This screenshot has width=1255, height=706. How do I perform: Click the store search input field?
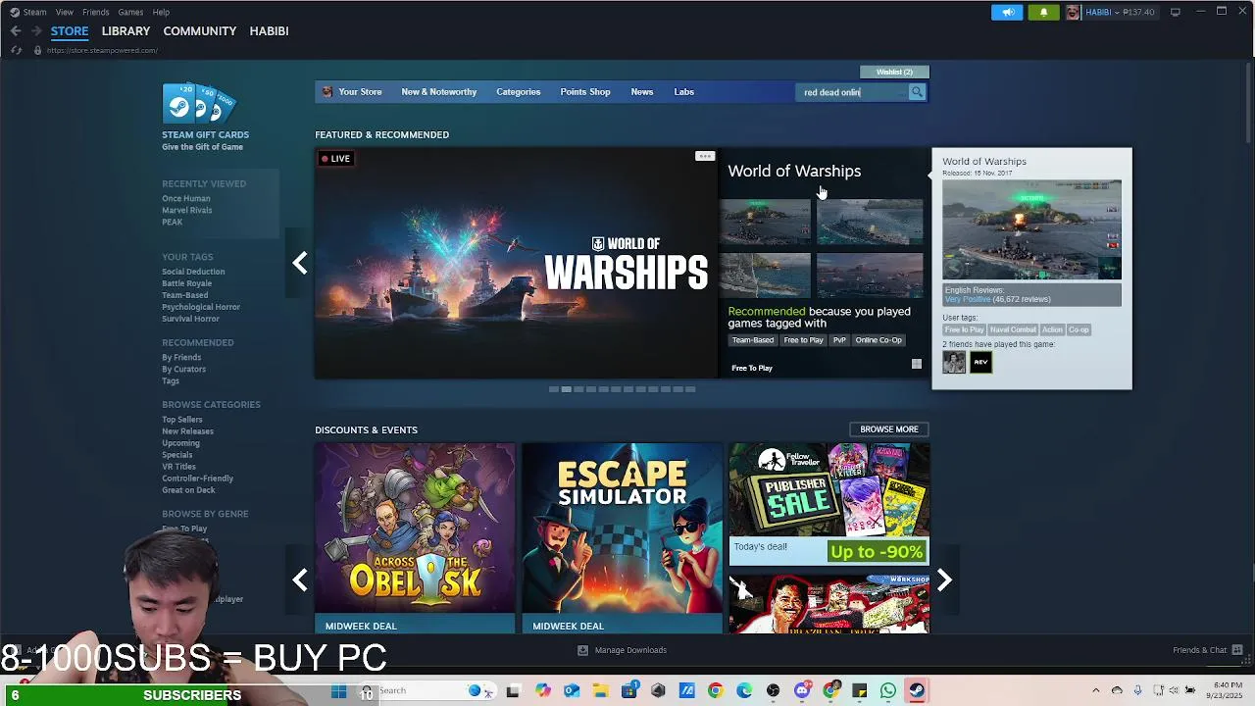(x=853, y=92)
